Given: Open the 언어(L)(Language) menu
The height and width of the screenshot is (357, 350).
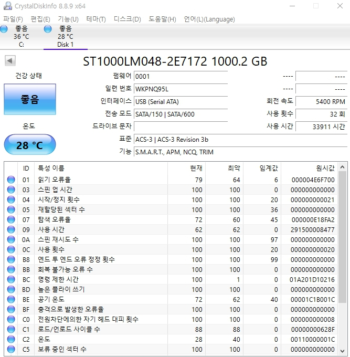Looking at the screenshot, I should [209, 19].
